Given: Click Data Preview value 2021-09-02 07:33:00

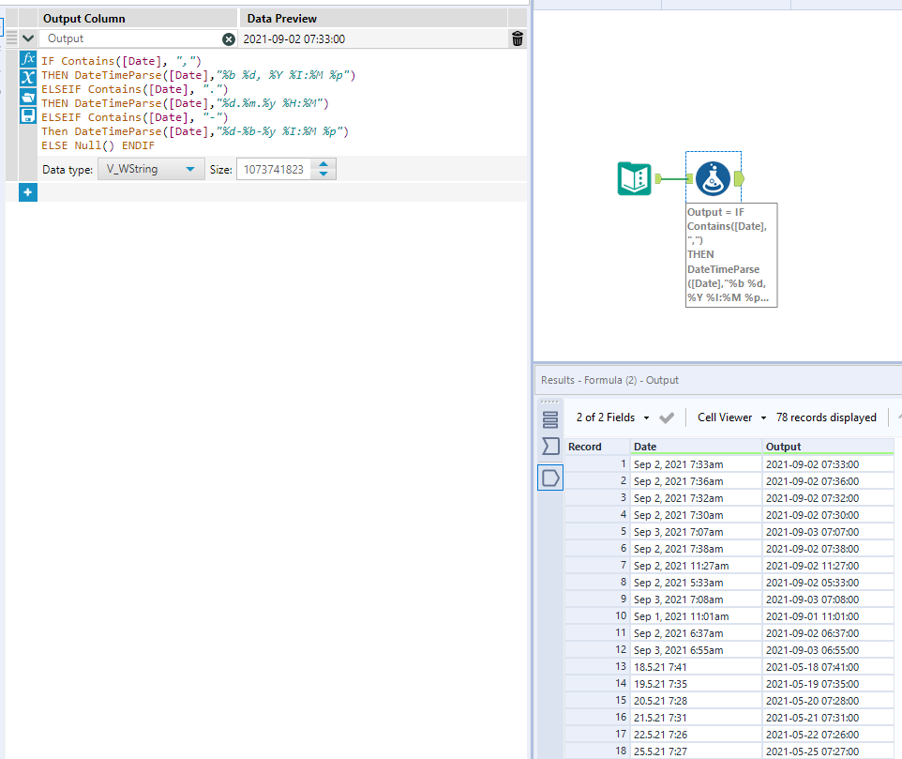Looking at the screenshot, I should click(x=294, y=39).
